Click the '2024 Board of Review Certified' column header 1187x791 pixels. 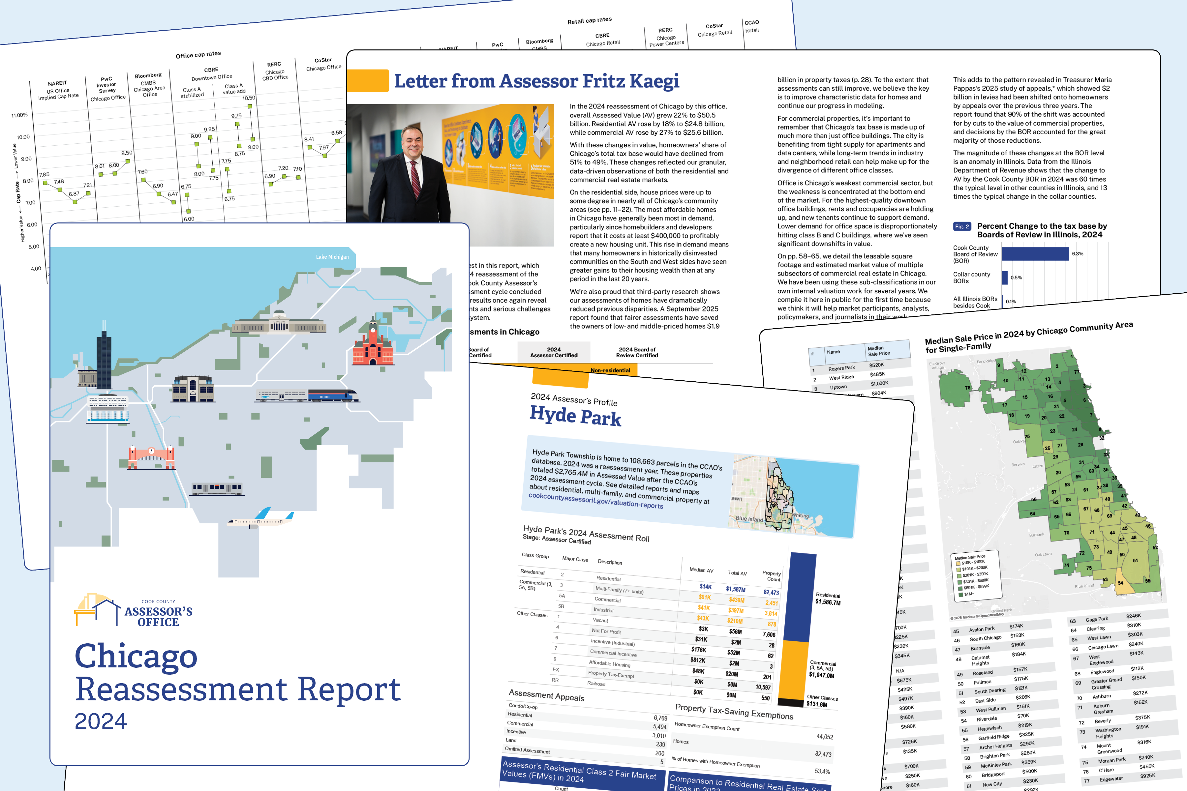[637, 352]
